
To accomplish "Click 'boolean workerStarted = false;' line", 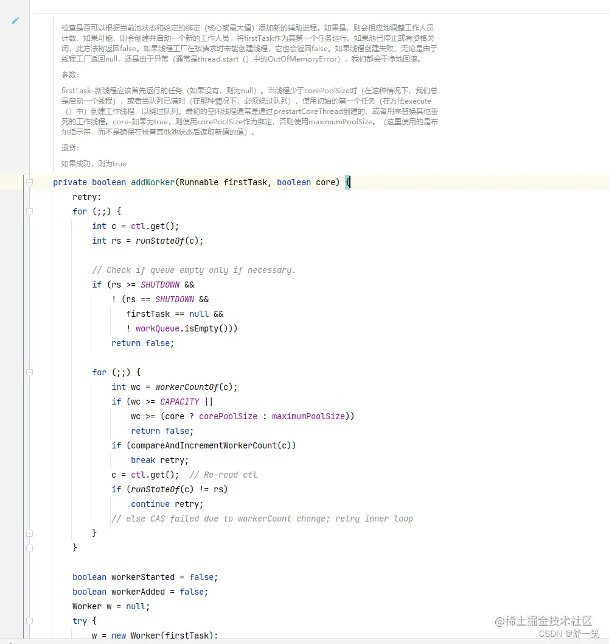I will 145,578.
